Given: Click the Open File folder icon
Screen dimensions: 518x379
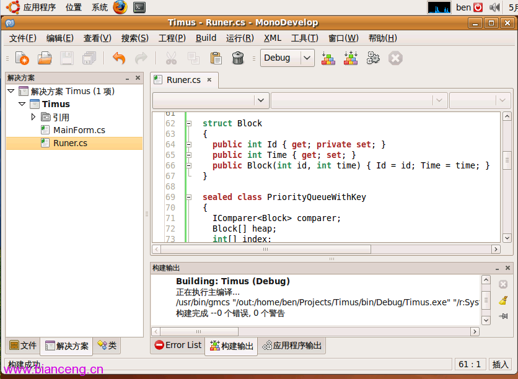Looking at the screenshot, I should [45, 58].
